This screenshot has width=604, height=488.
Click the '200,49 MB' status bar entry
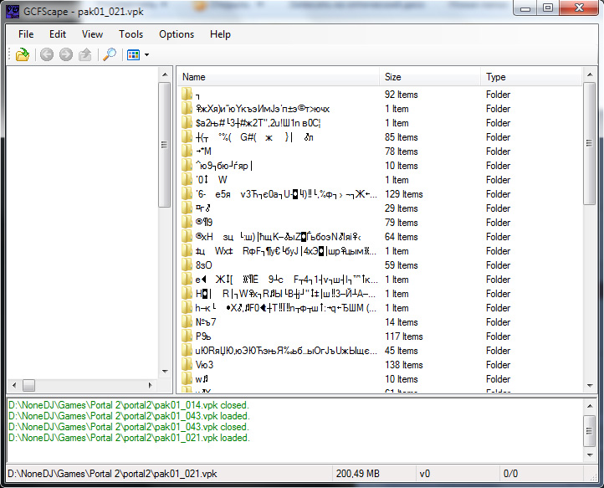[x=357, y=474]
